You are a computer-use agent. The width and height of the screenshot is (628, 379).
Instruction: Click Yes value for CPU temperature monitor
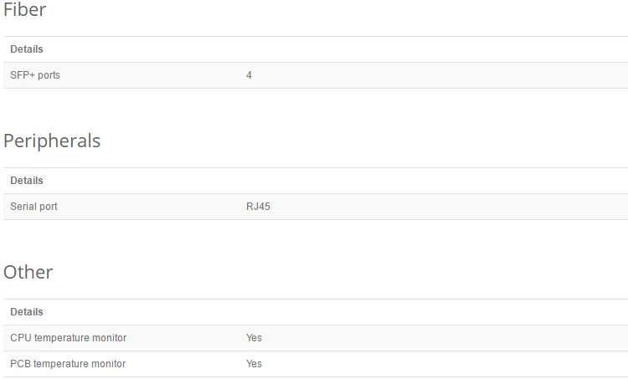254,338
